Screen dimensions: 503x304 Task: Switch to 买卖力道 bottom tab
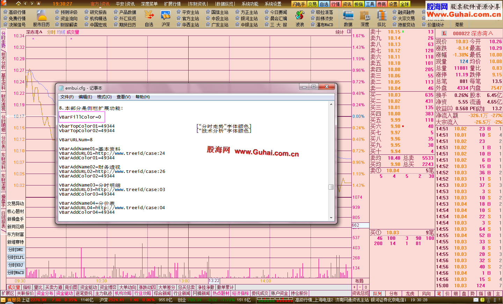pyautogui.click(x=54, y=287)
